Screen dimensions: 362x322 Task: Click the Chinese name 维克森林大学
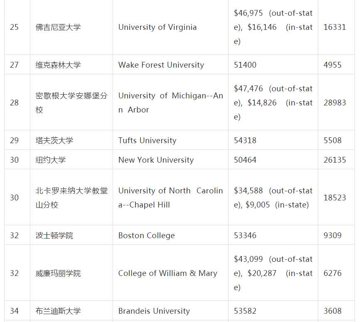click(58, 65)
